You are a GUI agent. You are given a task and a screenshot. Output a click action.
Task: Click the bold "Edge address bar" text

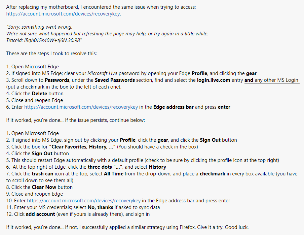click(174, 107)
